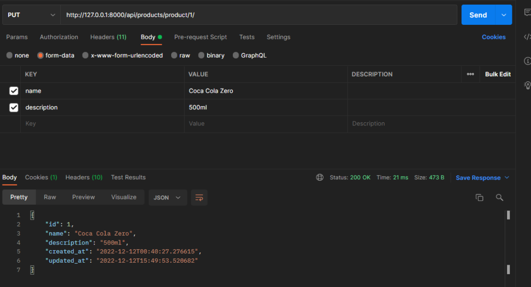Select x-www-form-urlencoded radio option
Screen dimensions: 531x287
(86, 55)
